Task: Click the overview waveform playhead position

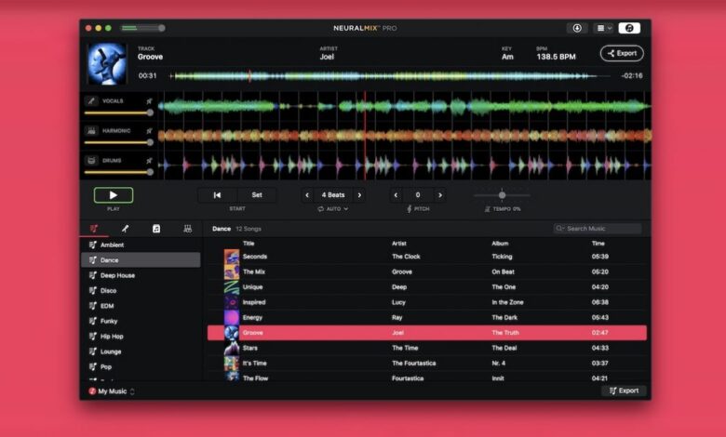Action: [249, 76]
